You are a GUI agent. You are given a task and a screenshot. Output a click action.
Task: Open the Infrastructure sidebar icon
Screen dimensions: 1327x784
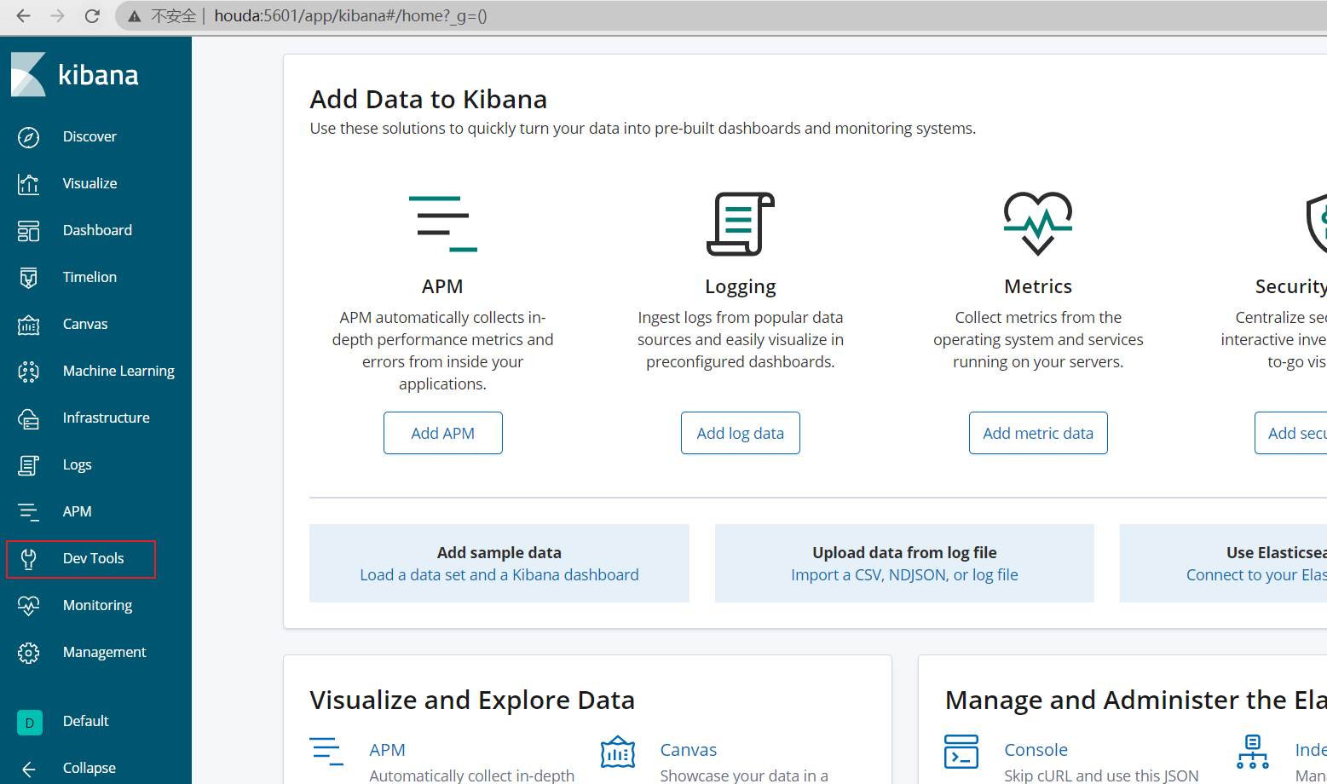[x=28, y=418]
